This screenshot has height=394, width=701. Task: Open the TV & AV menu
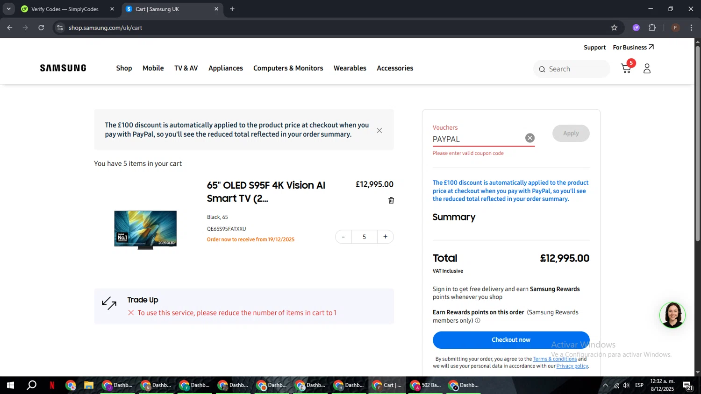[186, 68]
